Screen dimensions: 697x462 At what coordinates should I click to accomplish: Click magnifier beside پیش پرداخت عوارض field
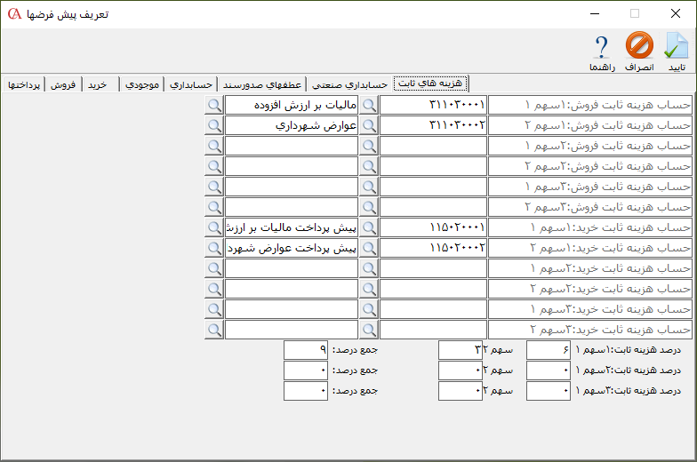(x=214, y=248)
